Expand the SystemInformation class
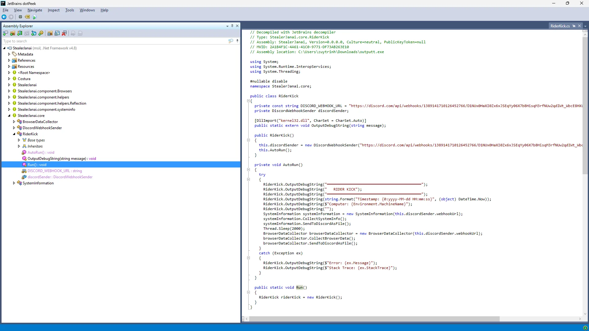589x331 pixels. (14, 183)
